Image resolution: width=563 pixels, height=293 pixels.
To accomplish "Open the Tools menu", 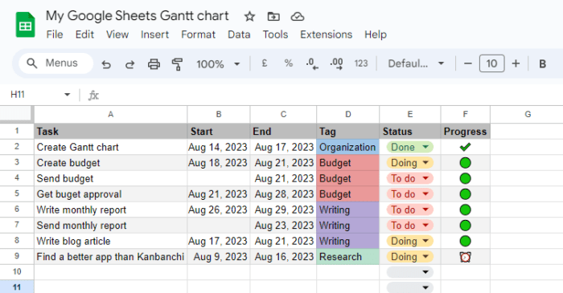I will (275, 35).
